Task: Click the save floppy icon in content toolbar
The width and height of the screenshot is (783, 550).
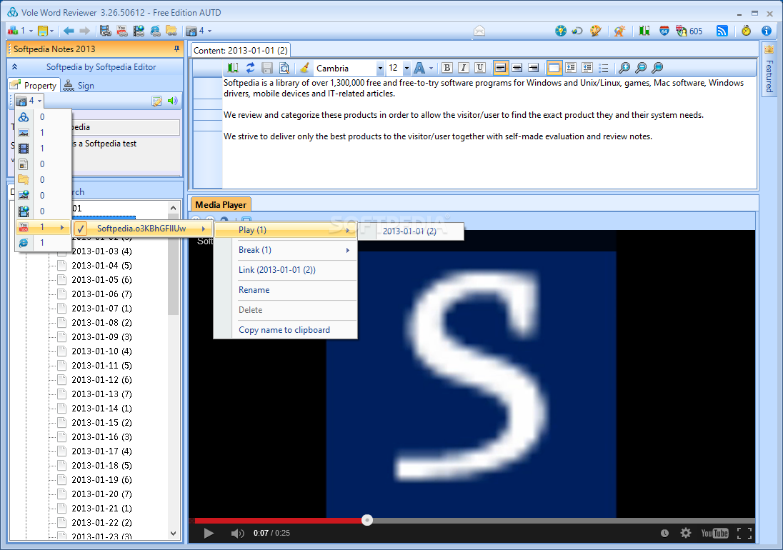Action: click(x=267, y=68)
